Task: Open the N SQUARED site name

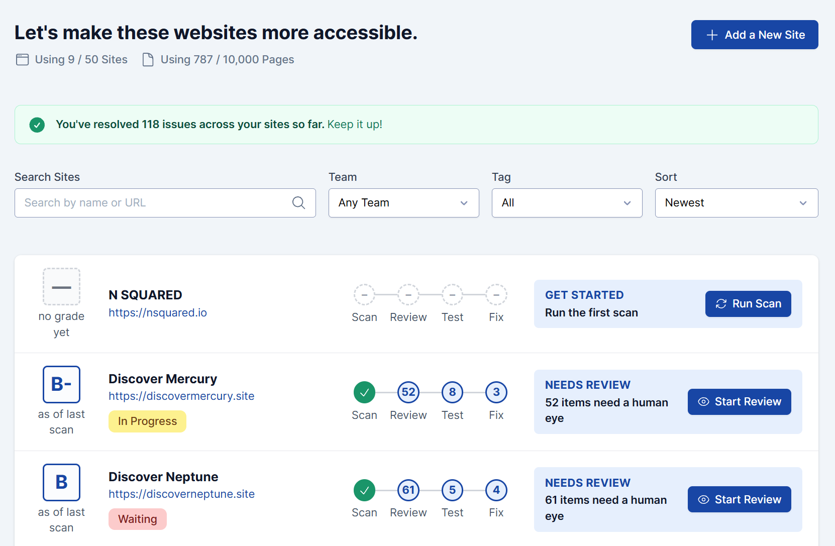Action: tap(145, 295)
